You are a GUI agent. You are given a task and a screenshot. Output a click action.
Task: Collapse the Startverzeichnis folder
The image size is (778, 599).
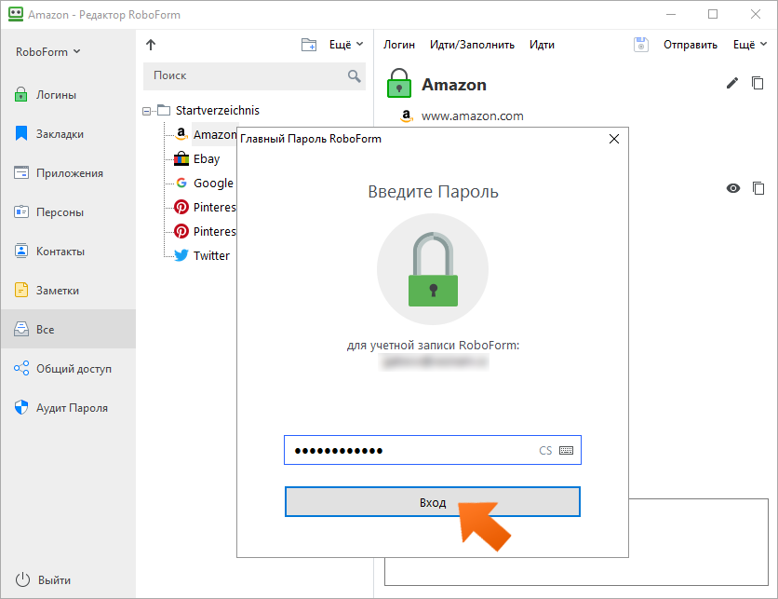[146, 111]
